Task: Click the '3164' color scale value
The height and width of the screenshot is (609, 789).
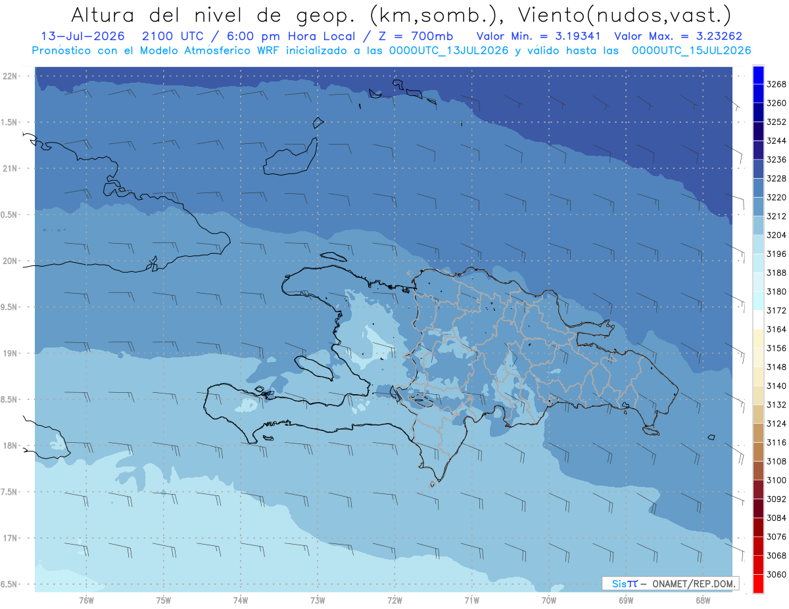Action: pyautogui.click(x=776, y=329)
